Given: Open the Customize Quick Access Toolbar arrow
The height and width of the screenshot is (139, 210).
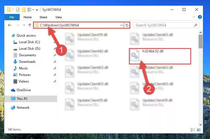Looking at the screenshot, I should pos(37,10).
